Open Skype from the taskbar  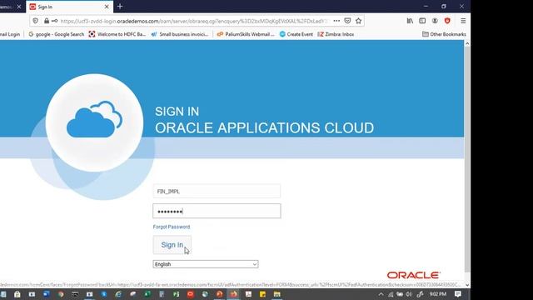103,294
